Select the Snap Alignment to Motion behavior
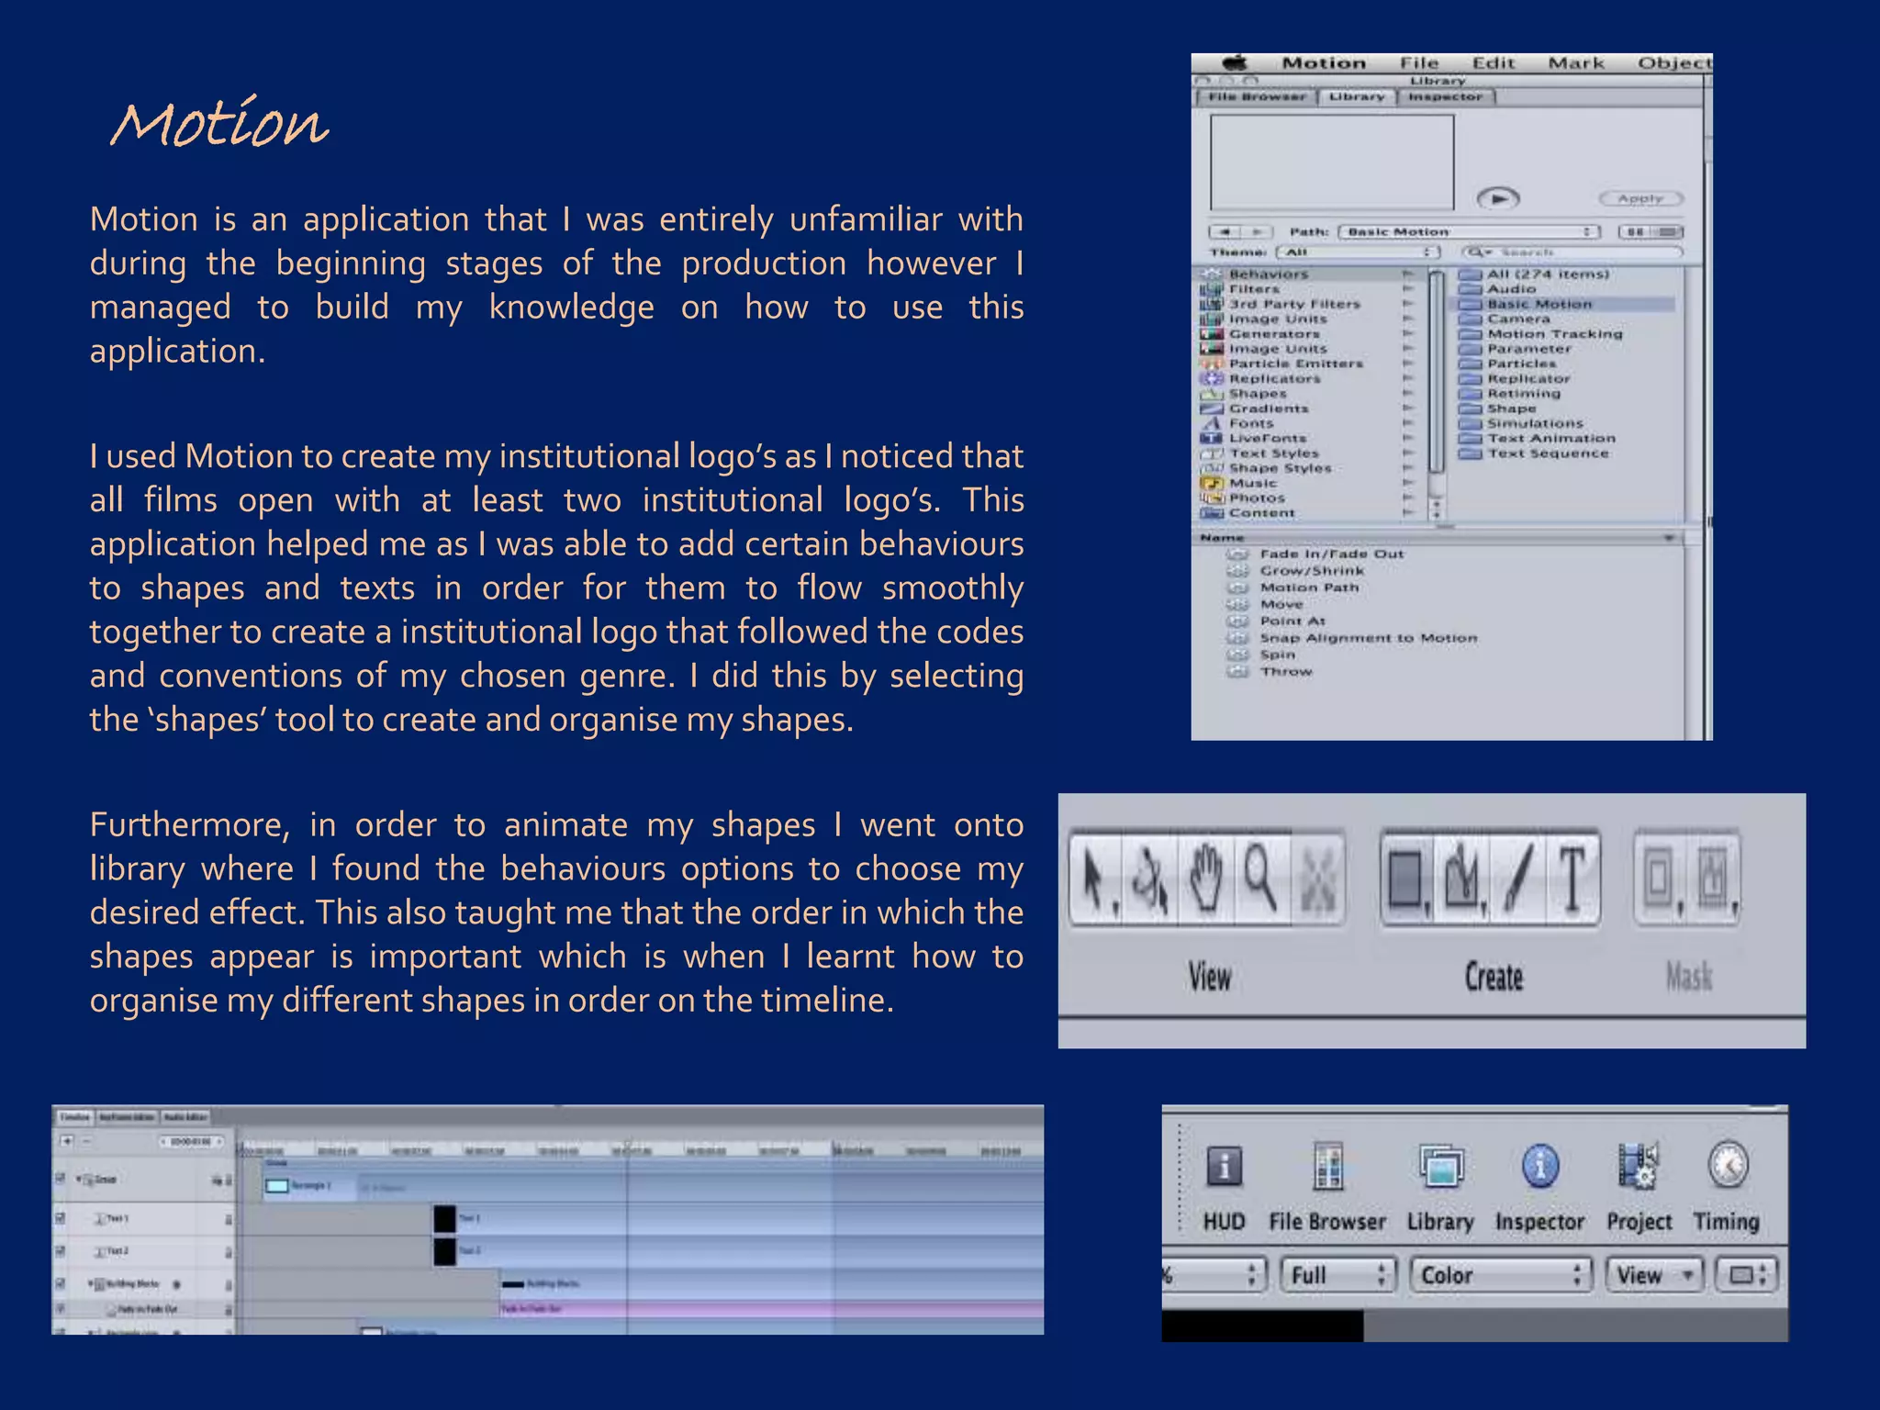The image size is (1880, 1410). pos(1352,638)
